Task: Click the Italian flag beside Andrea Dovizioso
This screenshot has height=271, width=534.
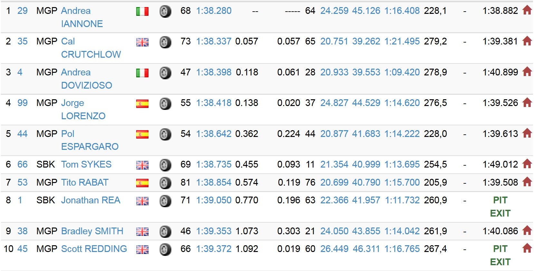Action: tap(142, 73)
